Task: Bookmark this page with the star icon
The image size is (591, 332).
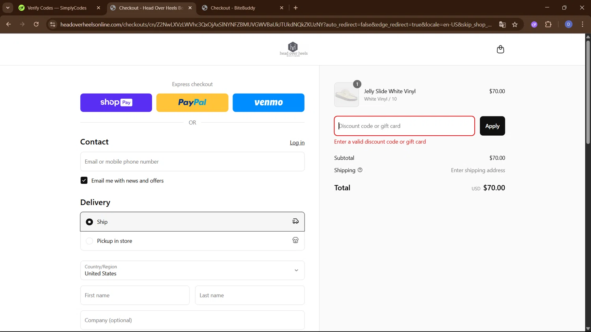Action: coord(515,24)
